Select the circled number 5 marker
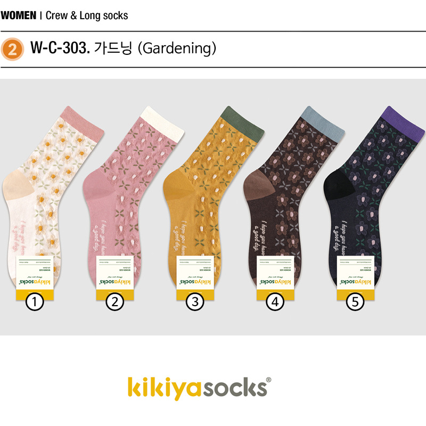Viewport: 426px width, 426px height. 355,301
